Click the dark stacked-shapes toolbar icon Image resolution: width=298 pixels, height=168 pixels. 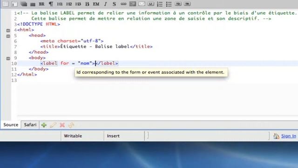point(24,4)
